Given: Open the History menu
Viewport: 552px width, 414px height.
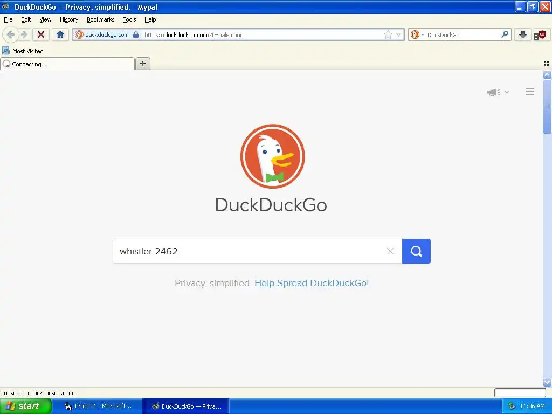Looking at the screenshot, I should (x=68, y=19).
